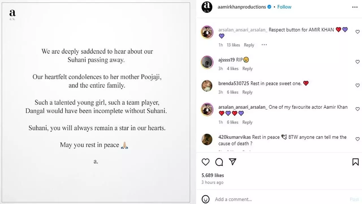Follow the aamirkhanproductions account

(284, 7)
